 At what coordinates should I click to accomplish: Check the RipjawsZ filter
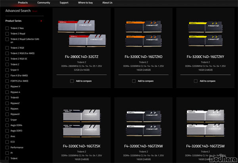click(7, 103)
